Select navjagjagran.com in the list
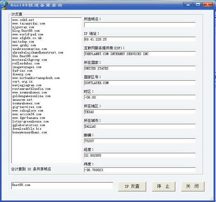The image size is (216, 202). coord(27,85)
